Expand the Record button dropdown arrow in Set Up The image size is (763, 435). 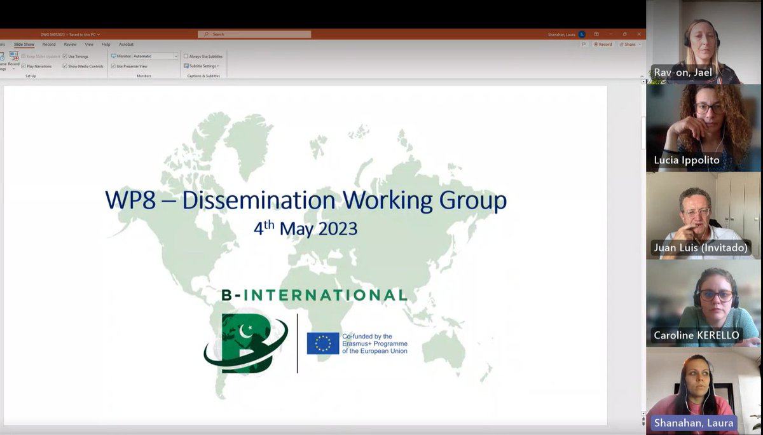click(x=13, y=69)
